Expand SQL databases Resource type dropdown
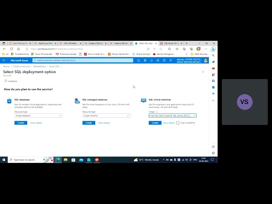 [x=38, y=116]
